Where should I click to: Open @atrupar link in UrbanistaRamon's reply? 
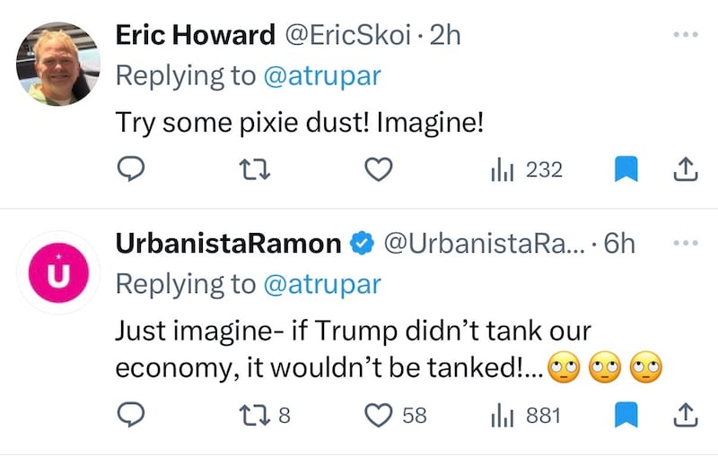321,285
